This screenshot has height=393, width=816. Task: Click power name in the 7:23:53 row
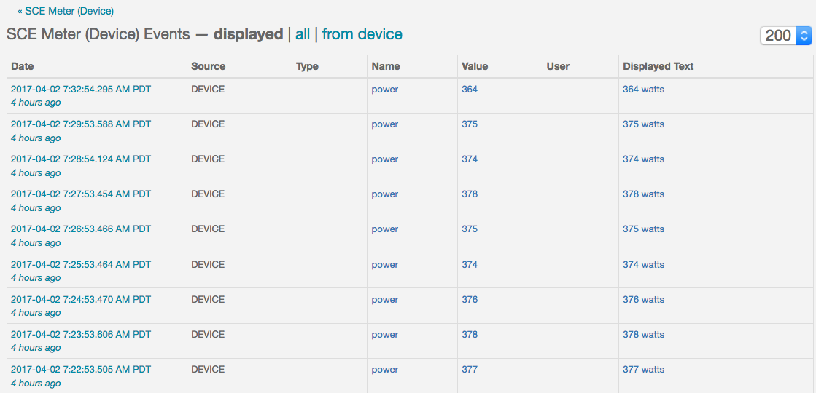[x=384, y=334]
